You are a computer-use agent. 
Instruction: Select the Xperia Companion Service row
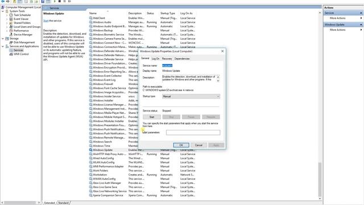(x=142, y=195)
